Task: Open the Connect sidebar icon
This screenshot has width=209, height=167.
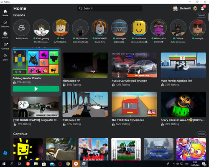Action: 5,45
